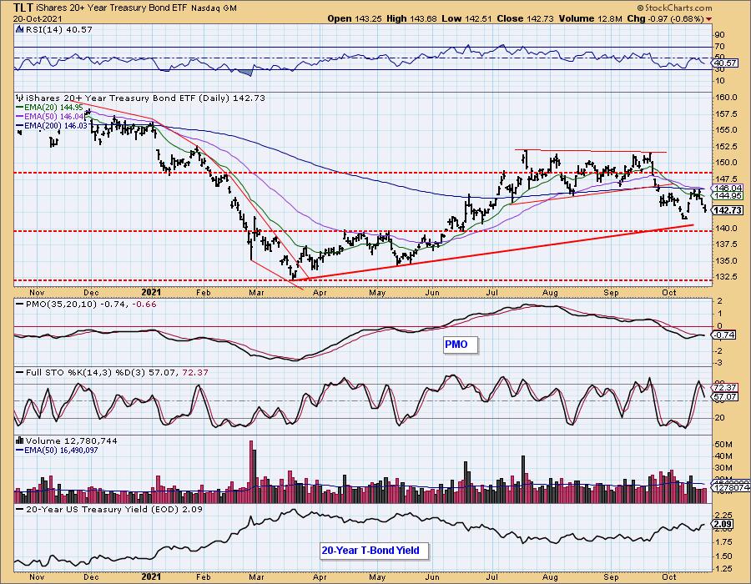Click the (Daily) 142.73 price legend
751x584 pixels.
point(231,98)
